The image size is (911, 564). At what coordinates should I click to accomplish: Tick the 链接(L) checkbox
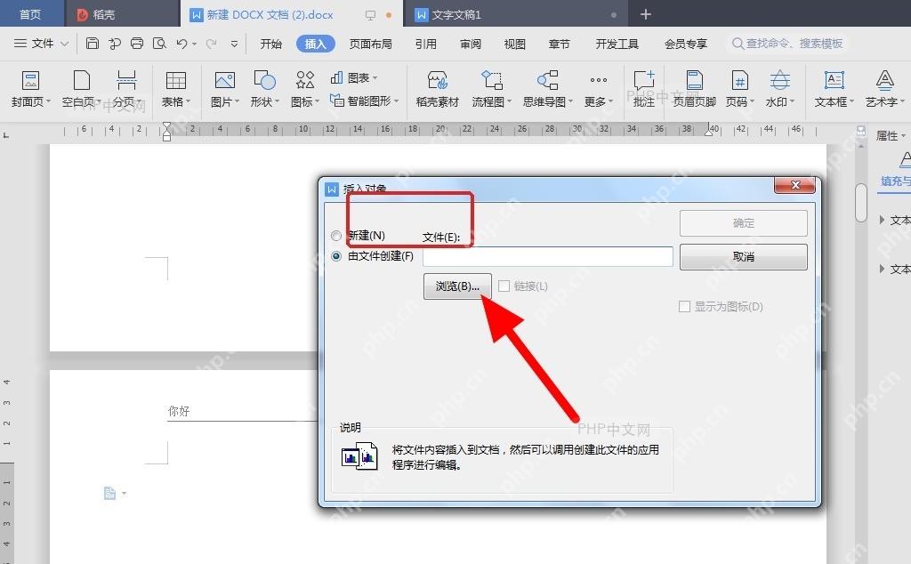(x=504, y=286)
